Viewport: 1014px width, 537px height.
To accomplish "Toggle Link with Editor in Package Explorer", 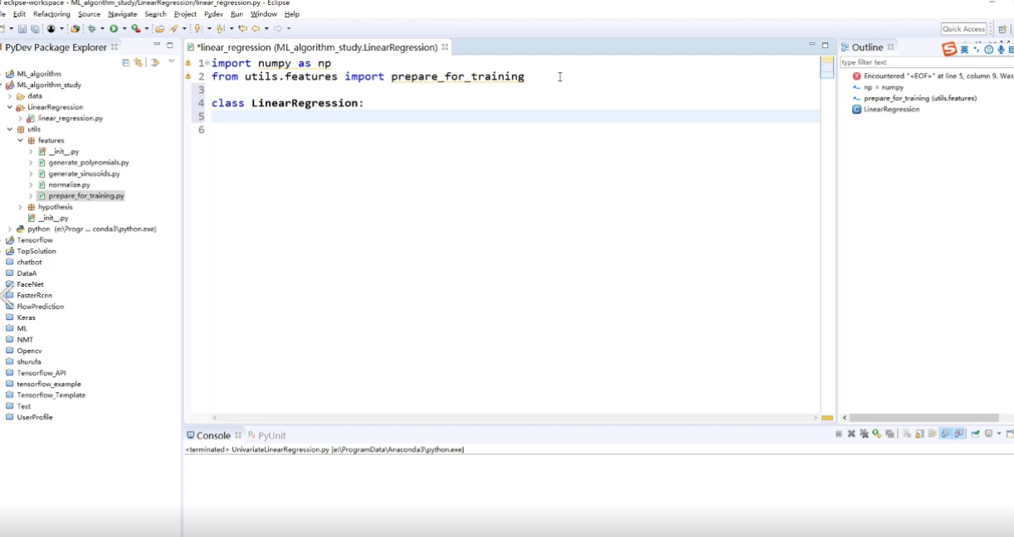I will pos(139,62).
